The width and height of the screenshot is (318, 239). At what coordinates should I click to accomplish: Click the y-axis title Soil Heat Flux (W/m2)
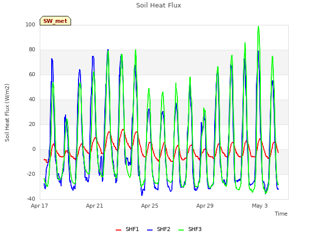tap(7, 113)
